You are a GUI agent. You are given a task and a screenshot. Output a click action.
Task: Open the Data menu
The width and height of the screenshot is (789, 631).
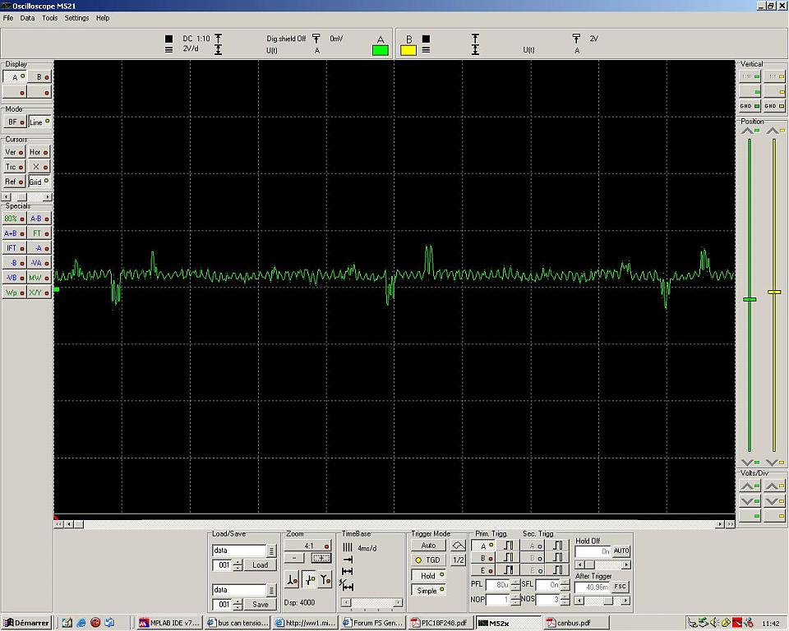[27, 18]
